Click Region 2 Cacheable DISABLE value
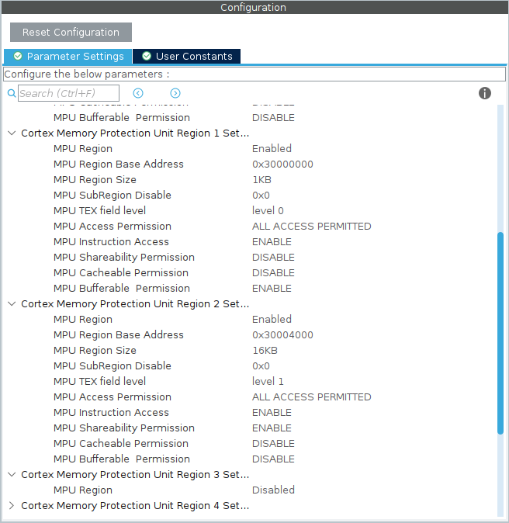This screenshot has height=523, width=509. coord(273,444)
